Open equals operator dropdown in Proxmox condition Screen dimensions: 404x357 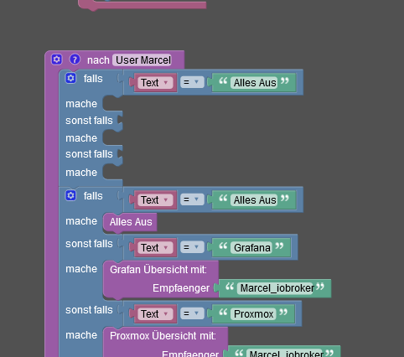[x=192, y=313]
